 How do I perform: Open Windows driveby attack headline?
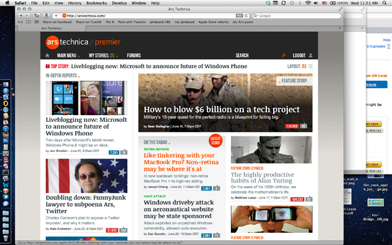click(178, 209)
